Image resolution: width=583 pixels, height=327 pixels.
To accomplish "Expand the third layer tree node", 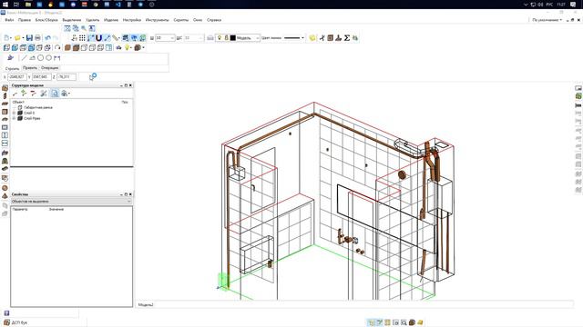I will [15, 118].
